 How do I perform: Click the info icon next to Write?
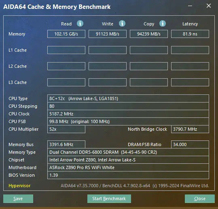pyautogui.click(x=122, y=23)
